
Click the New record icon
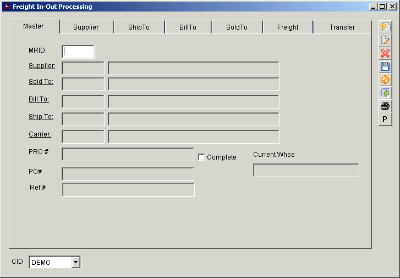pyautogui.click(x=385, y=27)
